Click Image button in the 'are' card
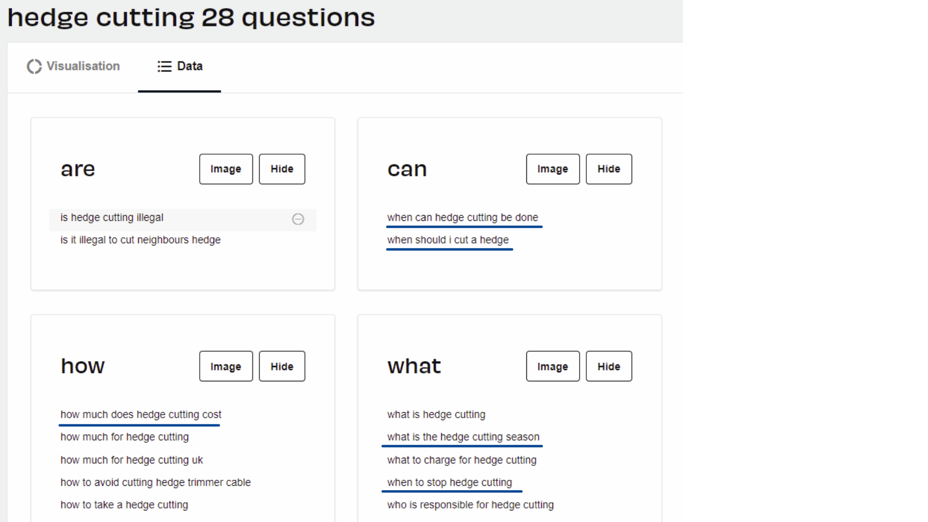 point(226,169)
